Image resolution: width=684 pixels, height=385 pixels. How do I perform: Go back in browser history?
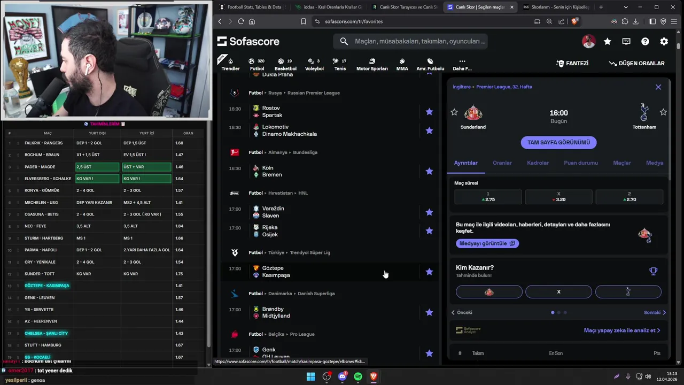click(x=220, y=21)
